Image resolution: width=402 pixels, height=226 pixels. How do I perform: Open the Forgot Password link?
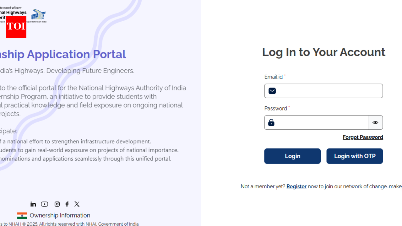coord(363,137)
